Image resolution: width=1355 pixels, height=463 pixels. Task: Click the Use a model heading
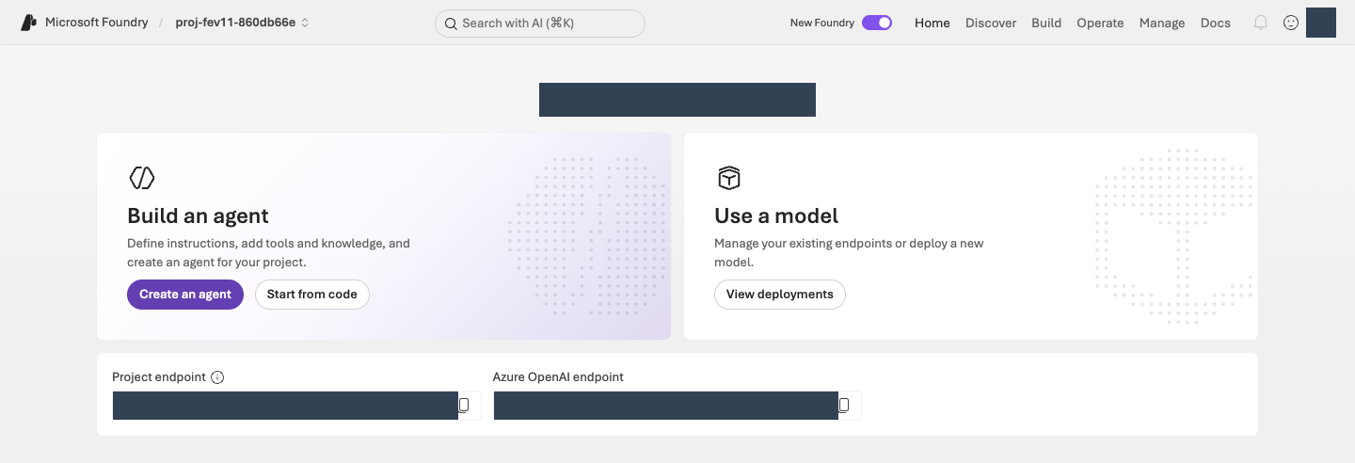[x=776, y=216]
